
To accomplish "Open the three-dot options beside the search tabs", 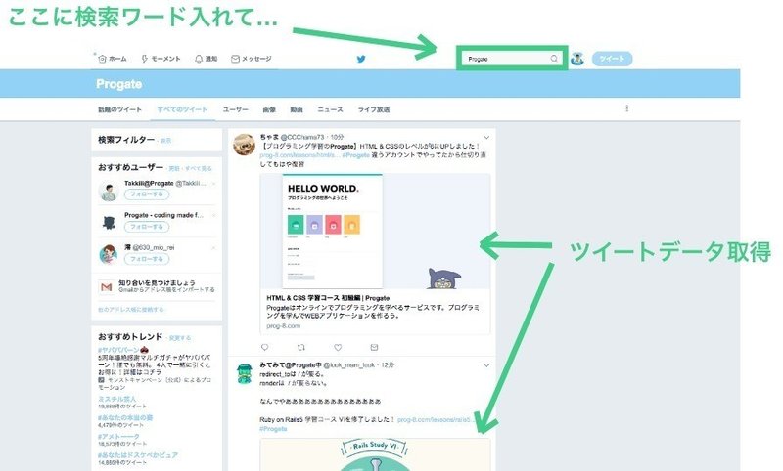I will pyautogui.click(x=627, y=108).
